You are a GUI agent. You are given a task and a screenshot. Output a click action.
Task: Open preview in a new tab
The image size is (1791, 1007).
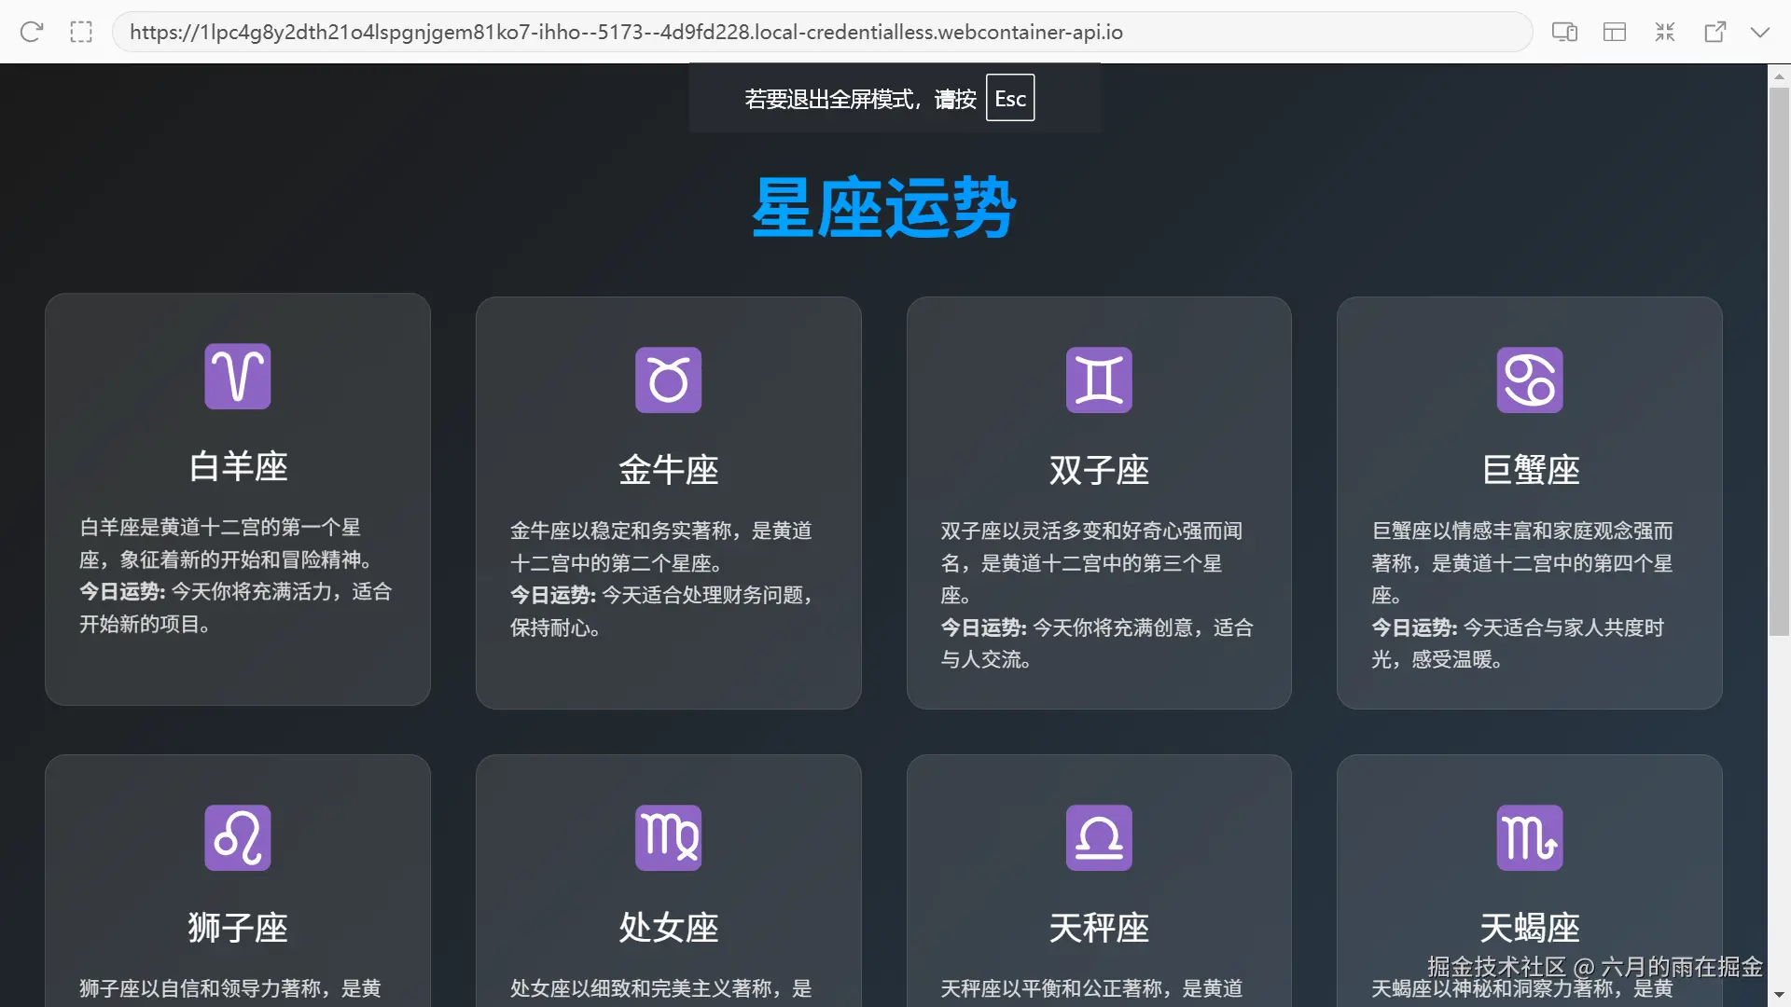(x=1715, y=32)
